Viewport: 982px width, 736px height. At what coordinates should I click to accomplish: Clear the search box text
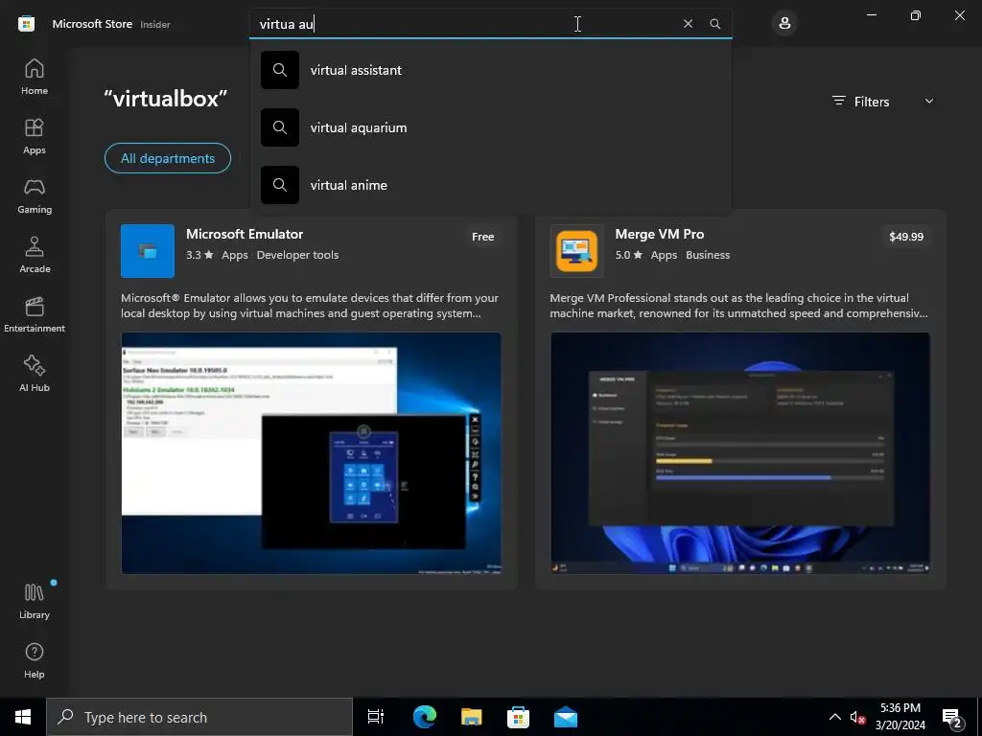pyautogui.click(x=688, y=24)
